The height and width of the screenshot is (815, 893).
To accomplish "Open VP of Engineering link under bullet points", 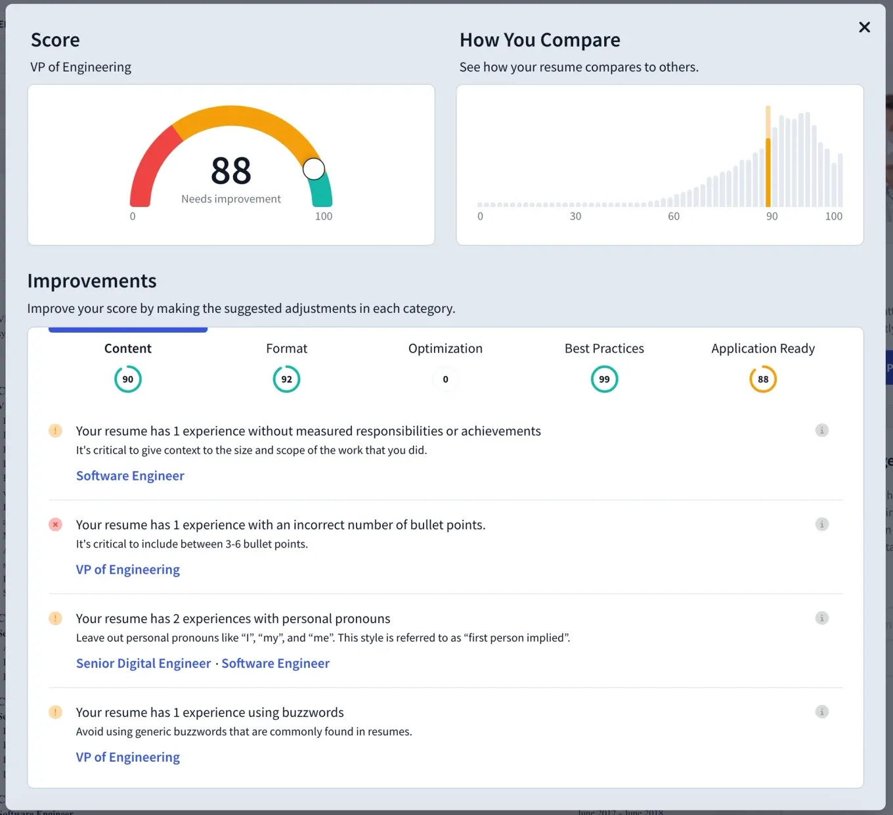I will pos(128,570).
